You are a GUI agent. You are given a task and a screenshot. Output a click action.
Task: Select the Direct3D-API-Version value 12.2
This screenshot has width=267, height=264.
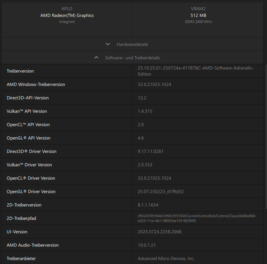coord(142,98)
